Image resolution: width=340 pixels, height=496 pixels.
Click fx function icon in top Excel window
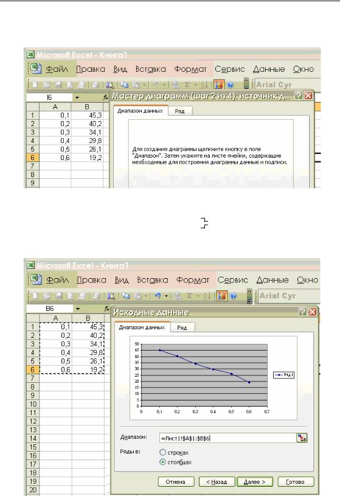[106, 98]
